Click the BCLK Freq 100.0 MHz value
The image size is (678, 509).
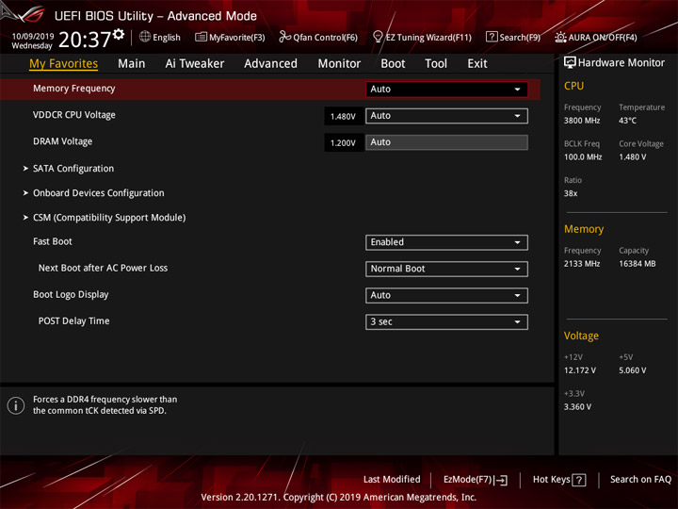[x=583, y=157]
